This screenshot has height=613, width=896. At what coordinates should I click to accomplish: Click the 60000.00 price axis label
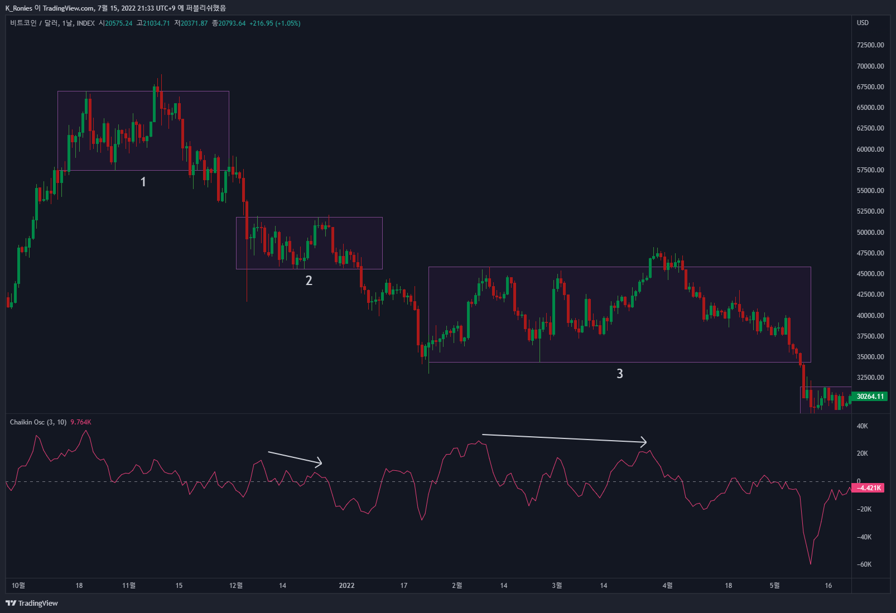[x=870, y=149]
